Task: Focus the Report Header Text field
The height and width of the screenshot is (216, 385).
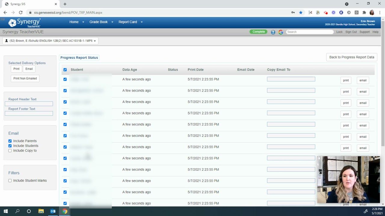Action: [29, 104]
